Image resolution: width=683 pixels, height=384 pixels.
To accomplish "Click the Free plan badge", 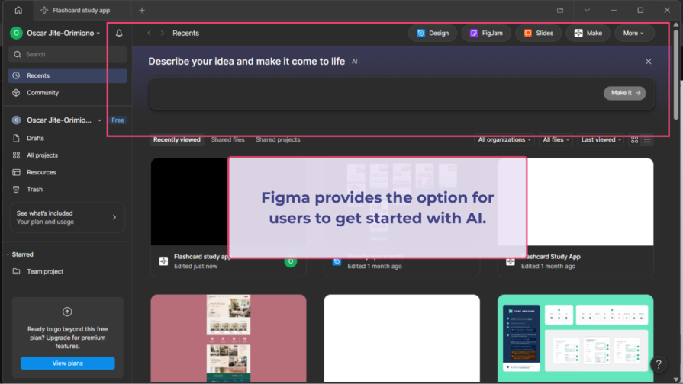I will [x=118, y=120].
